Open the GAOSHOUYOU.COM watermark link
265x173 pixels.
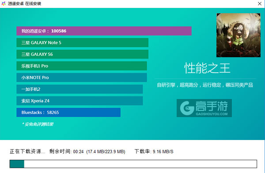pyautogui.click(x=212, y=114)
